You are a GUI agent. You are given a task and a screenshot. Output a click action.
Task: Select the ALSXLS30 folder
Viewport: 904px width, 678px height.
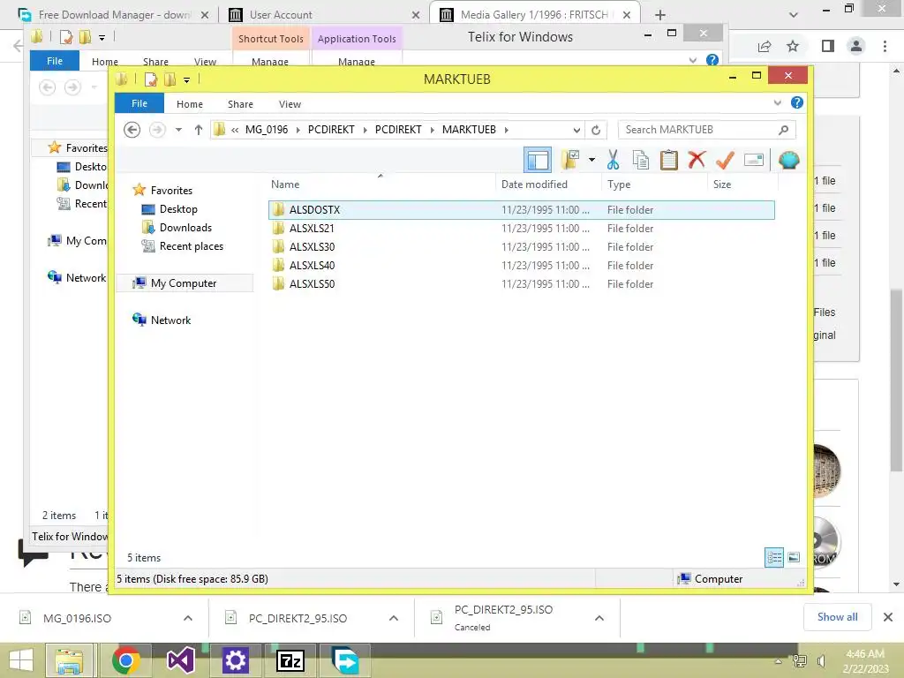[x=521, y=247]
